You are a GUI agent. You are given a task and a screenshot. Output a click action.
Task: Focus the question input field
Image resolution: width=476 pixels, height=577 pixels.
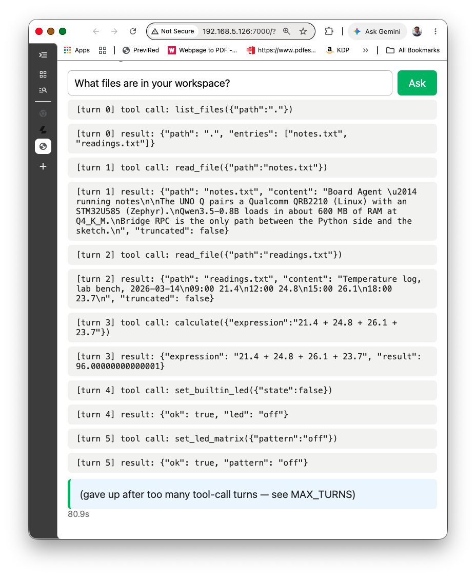click(x=230, y=83)
